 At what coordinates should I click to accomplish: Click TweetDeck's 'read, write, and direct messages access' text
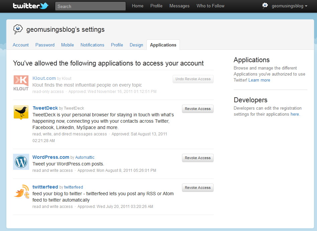pos(70,134)
